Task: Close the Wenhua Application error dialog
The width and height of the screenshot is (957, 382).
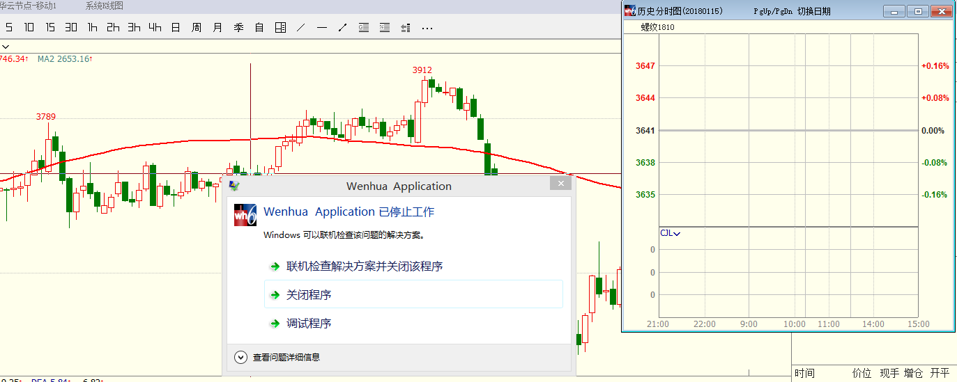Action: click(x=560, y=184)
